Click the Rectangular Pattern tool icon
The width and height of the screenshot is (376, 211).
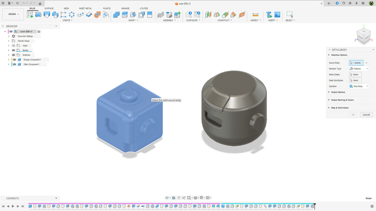[x=63, y=14]
